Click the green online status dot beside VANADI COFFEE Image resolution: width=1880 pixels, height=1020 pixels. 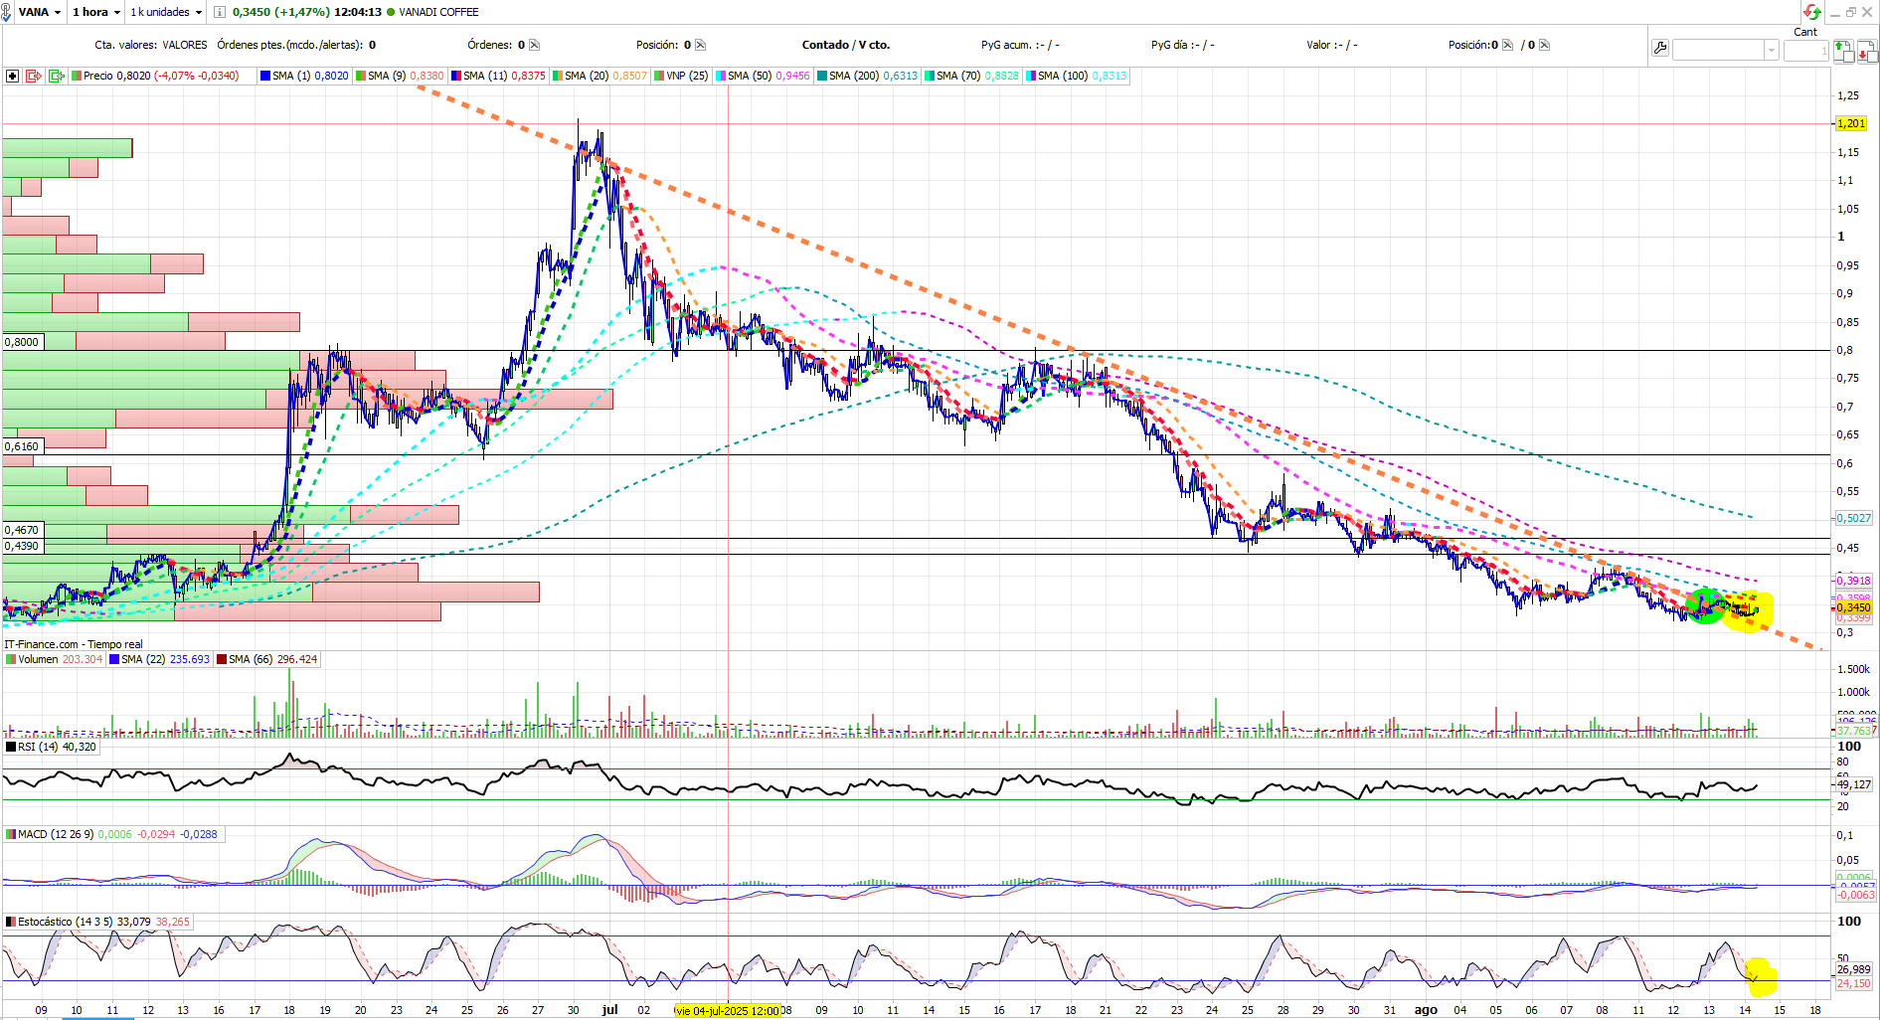coord(390,12)
